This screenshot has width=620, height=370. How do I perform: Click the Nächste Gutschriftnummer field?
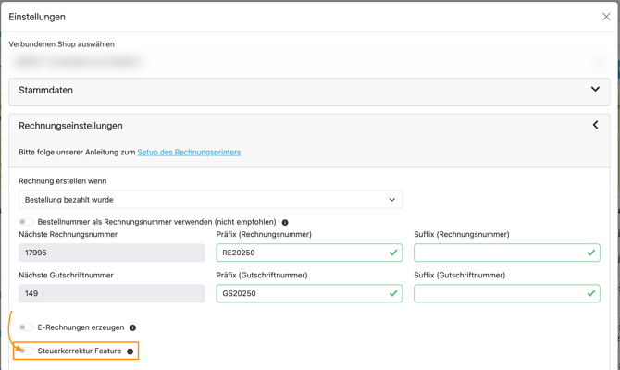[111, 293]
